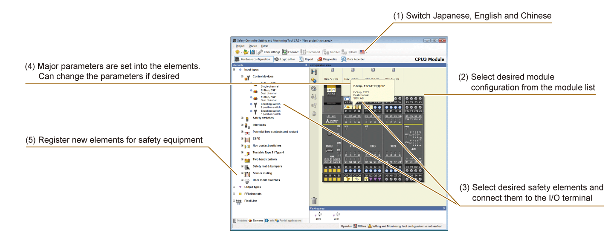Expand the Flexi Line tree node
The image size is (614, 238).
[x=234, y=201]
